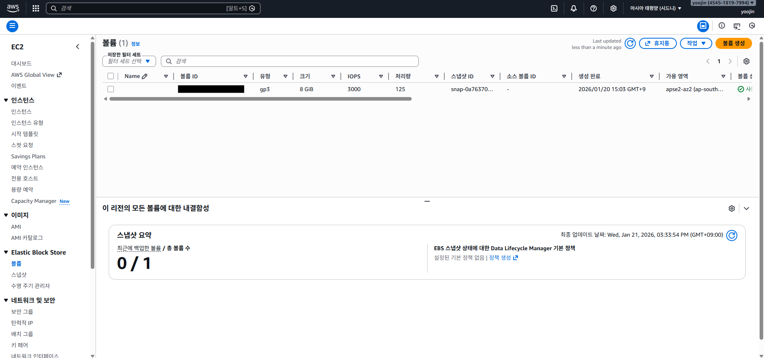
Task: Launch CloudShell terminal icon
Action: (554, 8)
